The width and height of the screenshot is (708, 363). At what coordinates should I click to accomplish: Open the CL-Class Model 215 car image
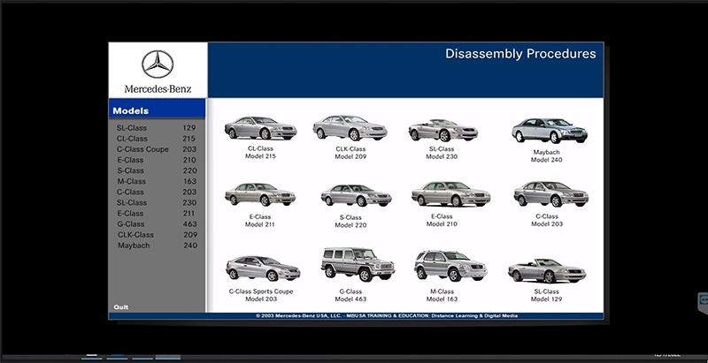tap(260, 128)
